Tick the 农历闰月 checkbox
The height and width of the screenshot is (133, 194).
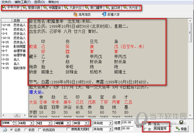[40, 130]
